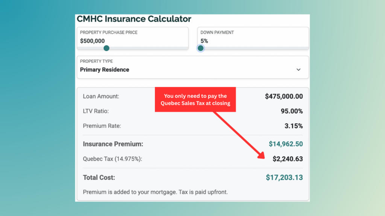The height and width of the screenshot is (216, 385).
Task: Click the $500,000 purchase price field
Action: point(92,41)
